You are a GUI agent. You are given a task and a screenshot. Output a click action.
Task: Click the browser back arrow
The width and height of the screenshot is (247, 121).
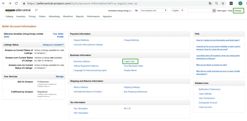click(4, 3)
